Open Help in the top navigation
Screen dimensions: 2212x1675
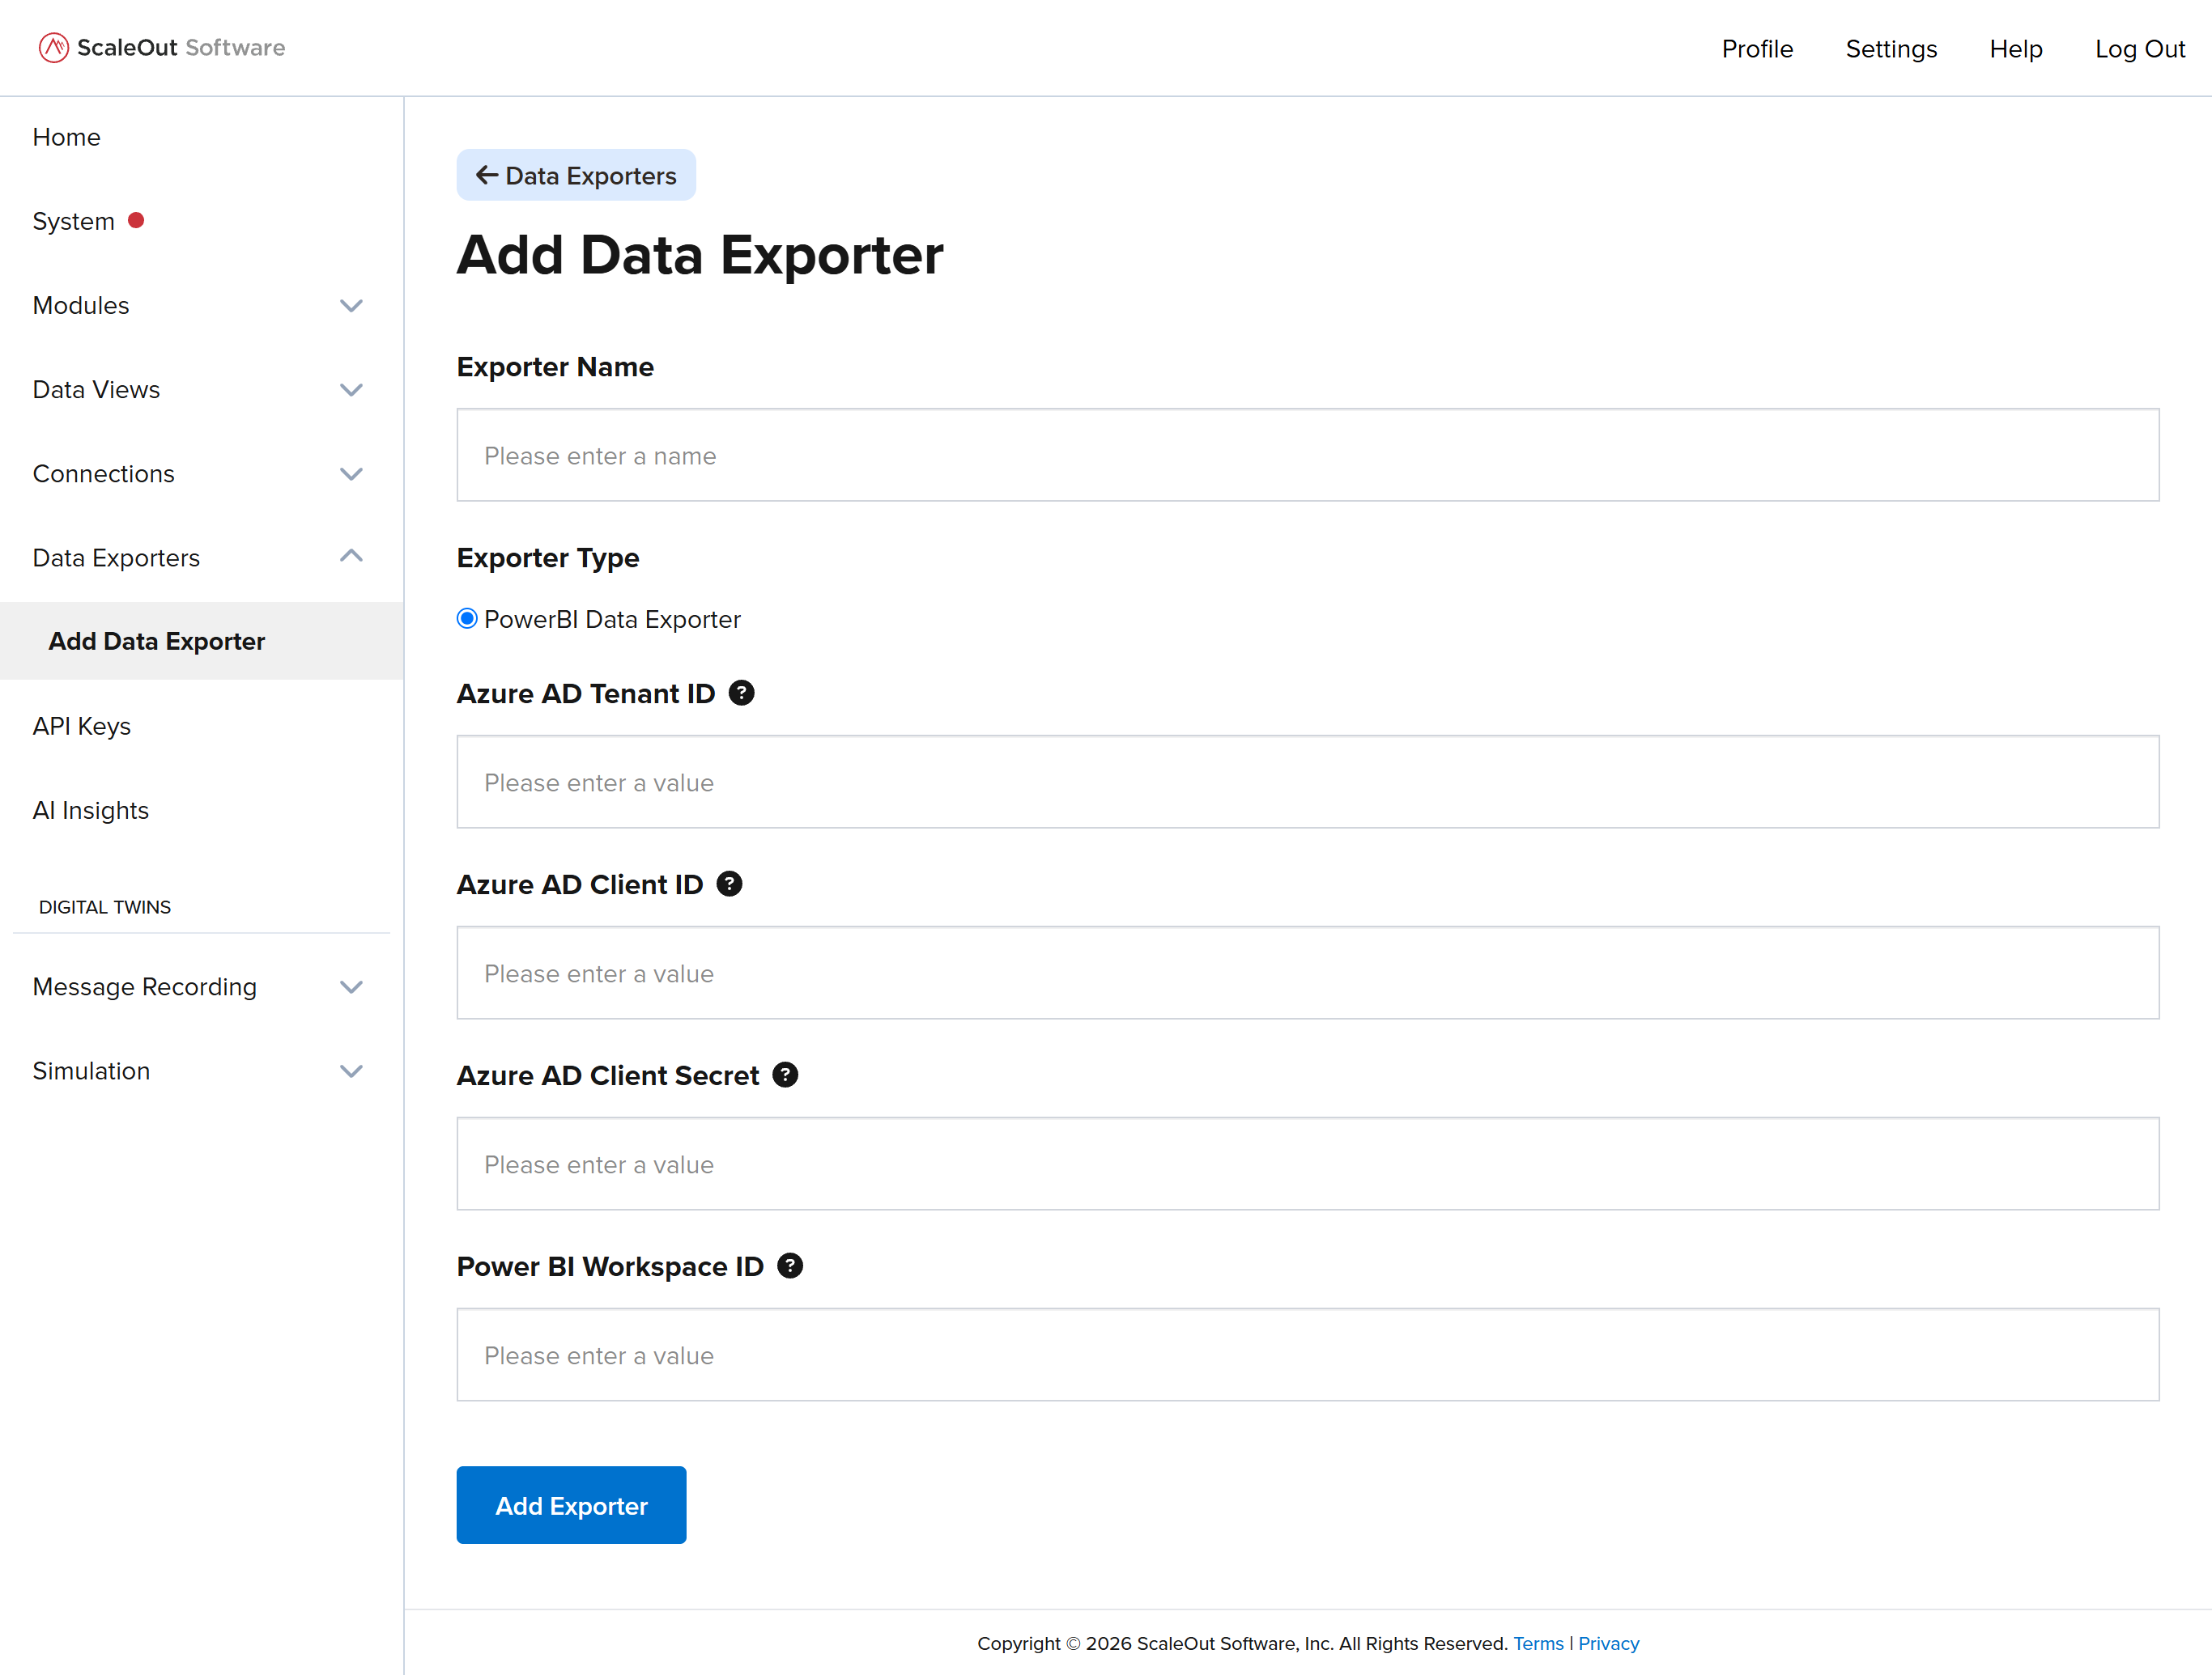[x=2015, y=49]
